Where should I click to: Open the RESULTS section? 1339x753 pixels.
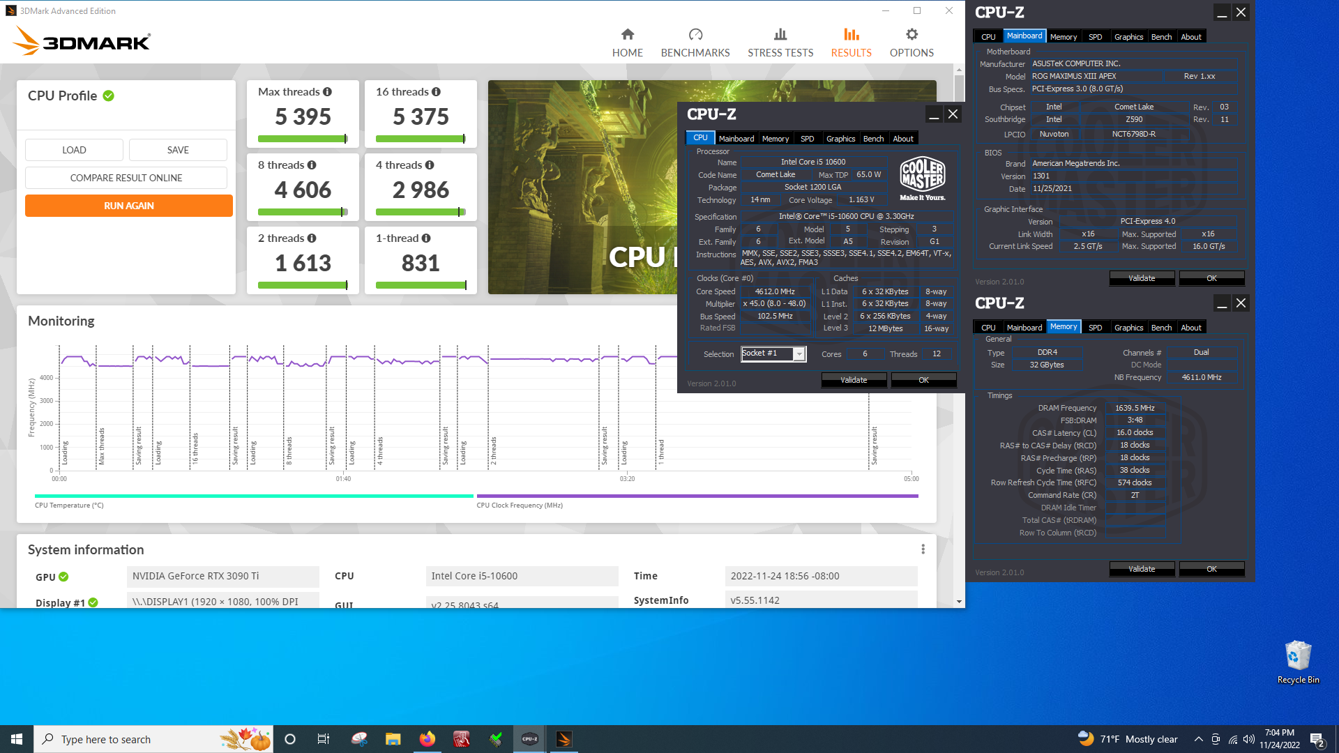(x=851, y=43)
